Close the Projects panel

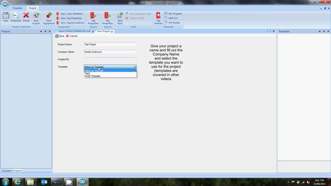point(50,32)
